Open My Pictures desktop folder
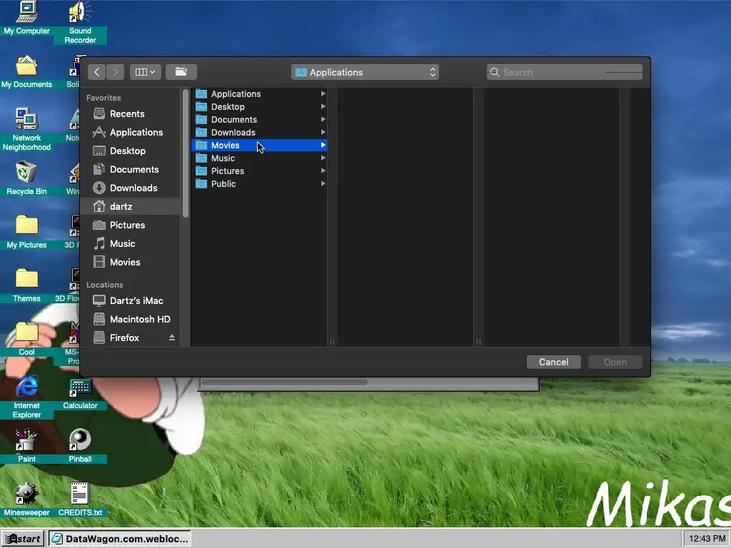This screenshot has width=731, height=548. click(26, 232)
